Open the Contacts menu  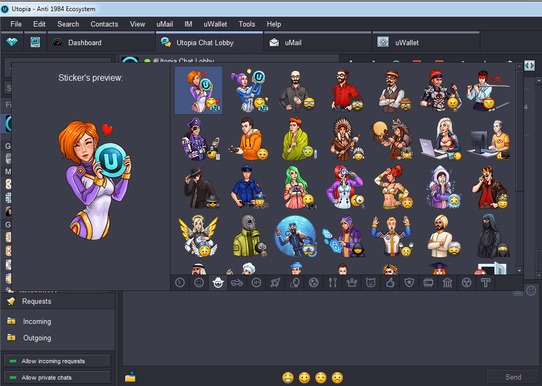click(x=105, y=24)
